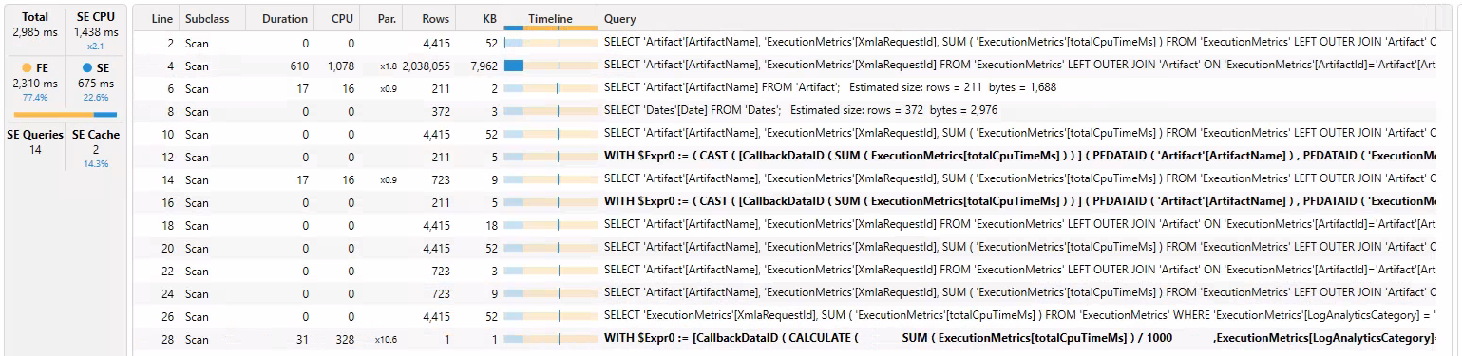This screenshot has height=356, width=1462.
Task: Click the x10.6 parallelism value
Action: coord(386,340)
